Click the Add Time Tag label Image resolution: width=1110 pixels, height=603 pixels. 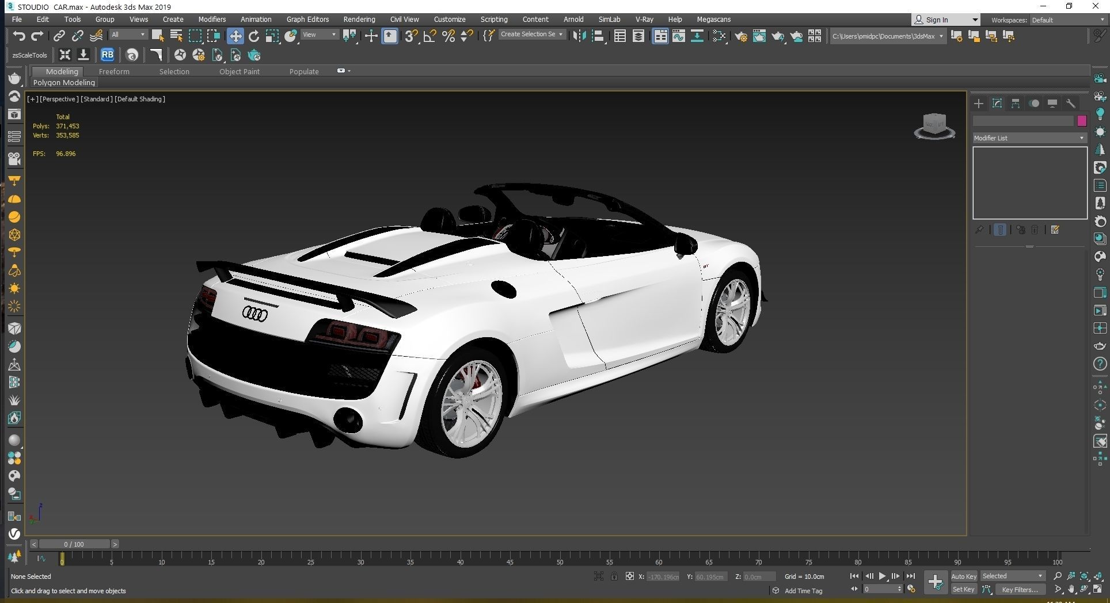803,591
